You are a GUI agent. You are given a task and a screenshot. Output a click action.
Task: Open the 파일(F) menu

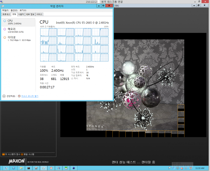tap(5, 10)
